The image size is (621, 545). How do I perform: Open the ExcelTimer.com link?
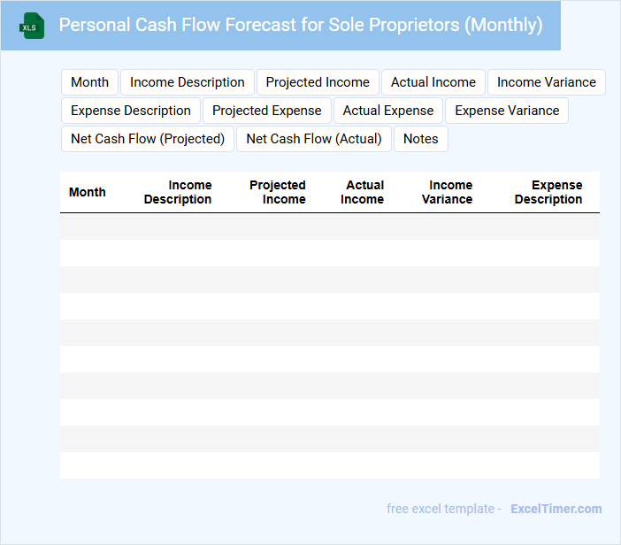556,509
